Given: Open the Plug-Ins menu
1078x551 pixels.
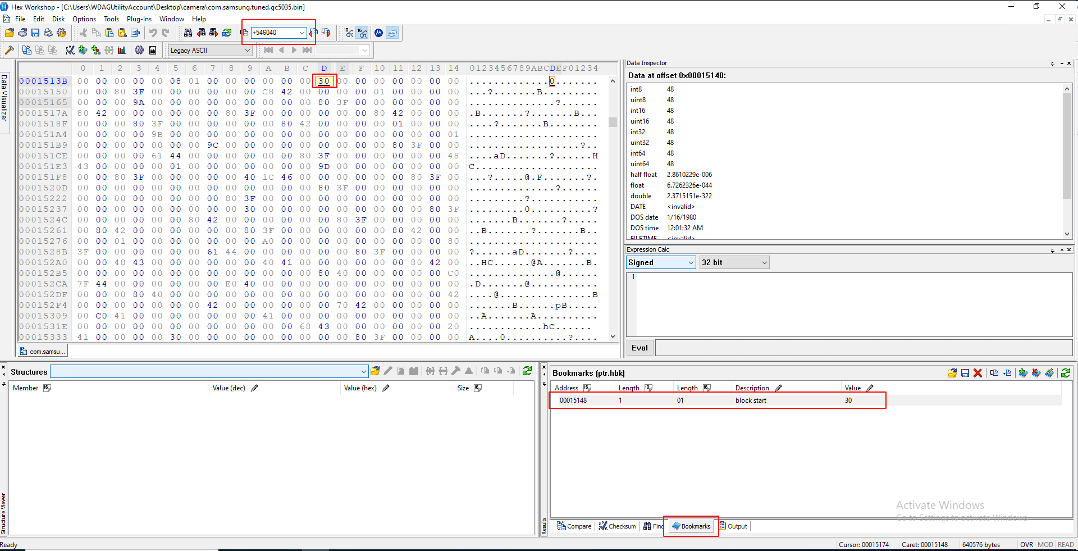Looking at the screenshot, I should [x=139, y=19].
